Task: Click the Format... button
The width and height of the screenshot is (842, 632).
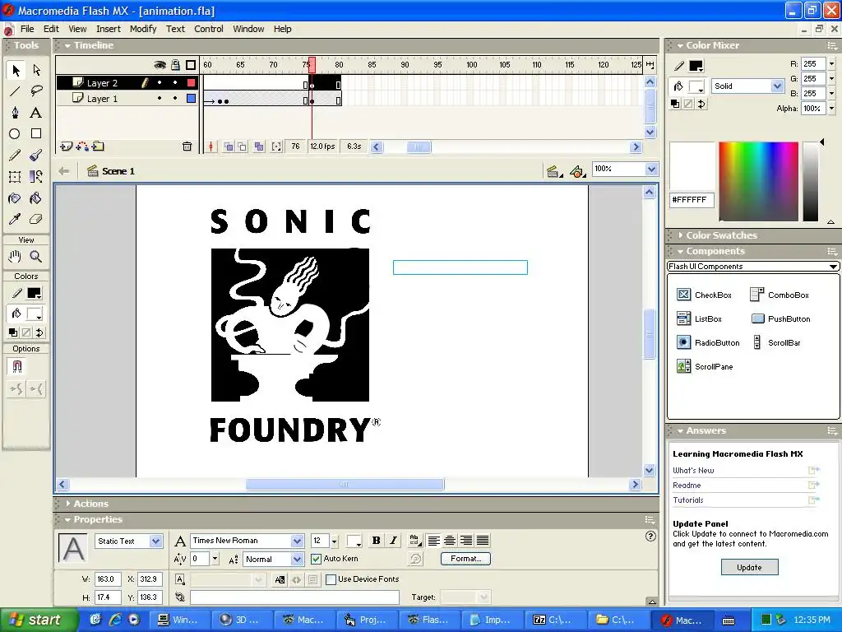Action: click(x=465, y=559)
